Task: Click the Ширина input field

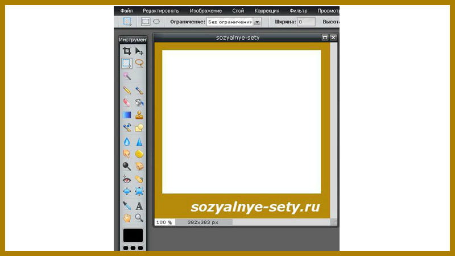Action: (x=306, y=22)
